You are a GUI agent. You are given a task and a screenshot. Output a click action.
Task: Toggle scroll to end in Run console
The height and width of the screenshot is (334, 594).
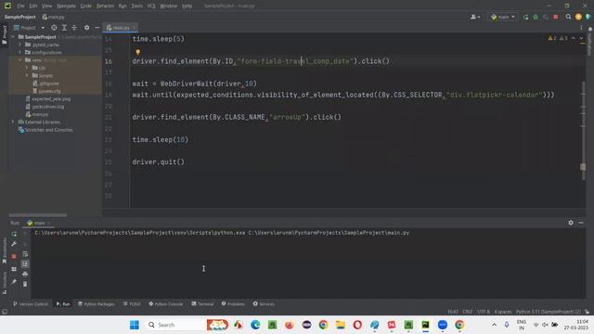coord(25,263)
